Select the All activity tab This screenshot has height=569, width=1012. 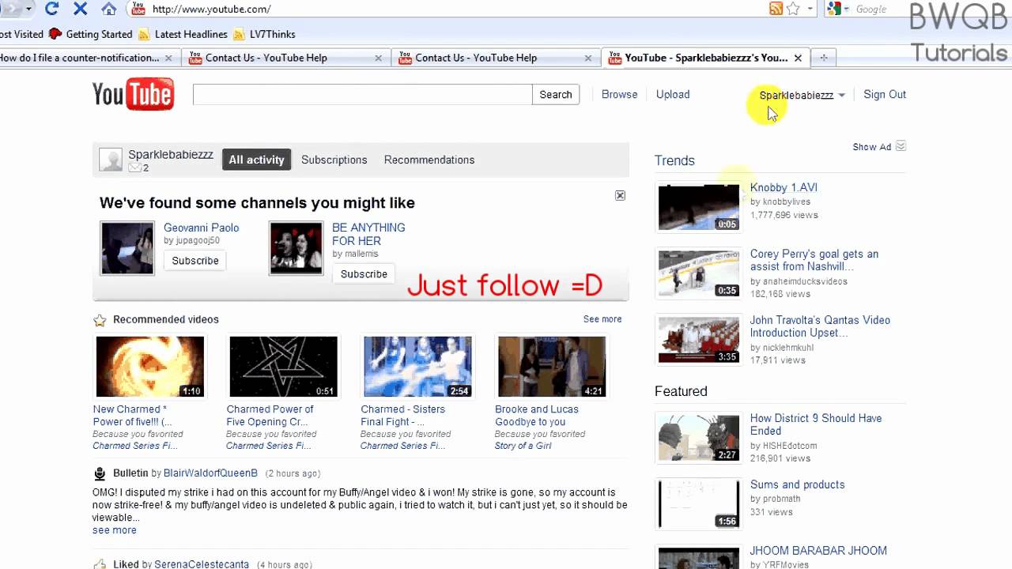pos(256,160)
